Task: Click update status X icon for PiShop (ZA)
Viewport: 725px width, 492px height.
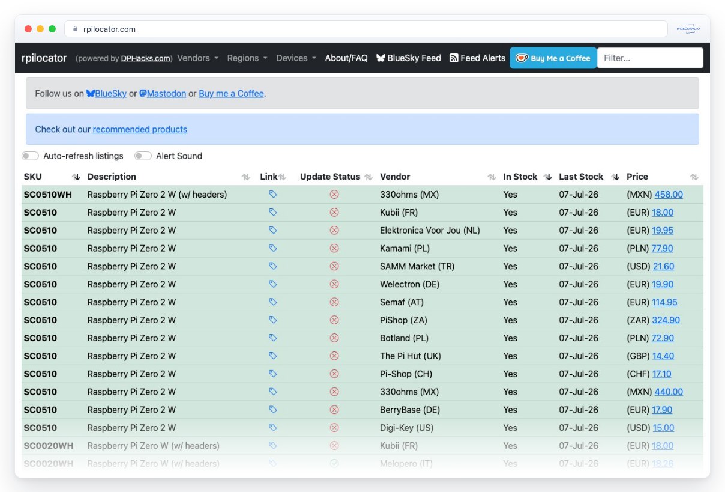Action: point(334,320)
